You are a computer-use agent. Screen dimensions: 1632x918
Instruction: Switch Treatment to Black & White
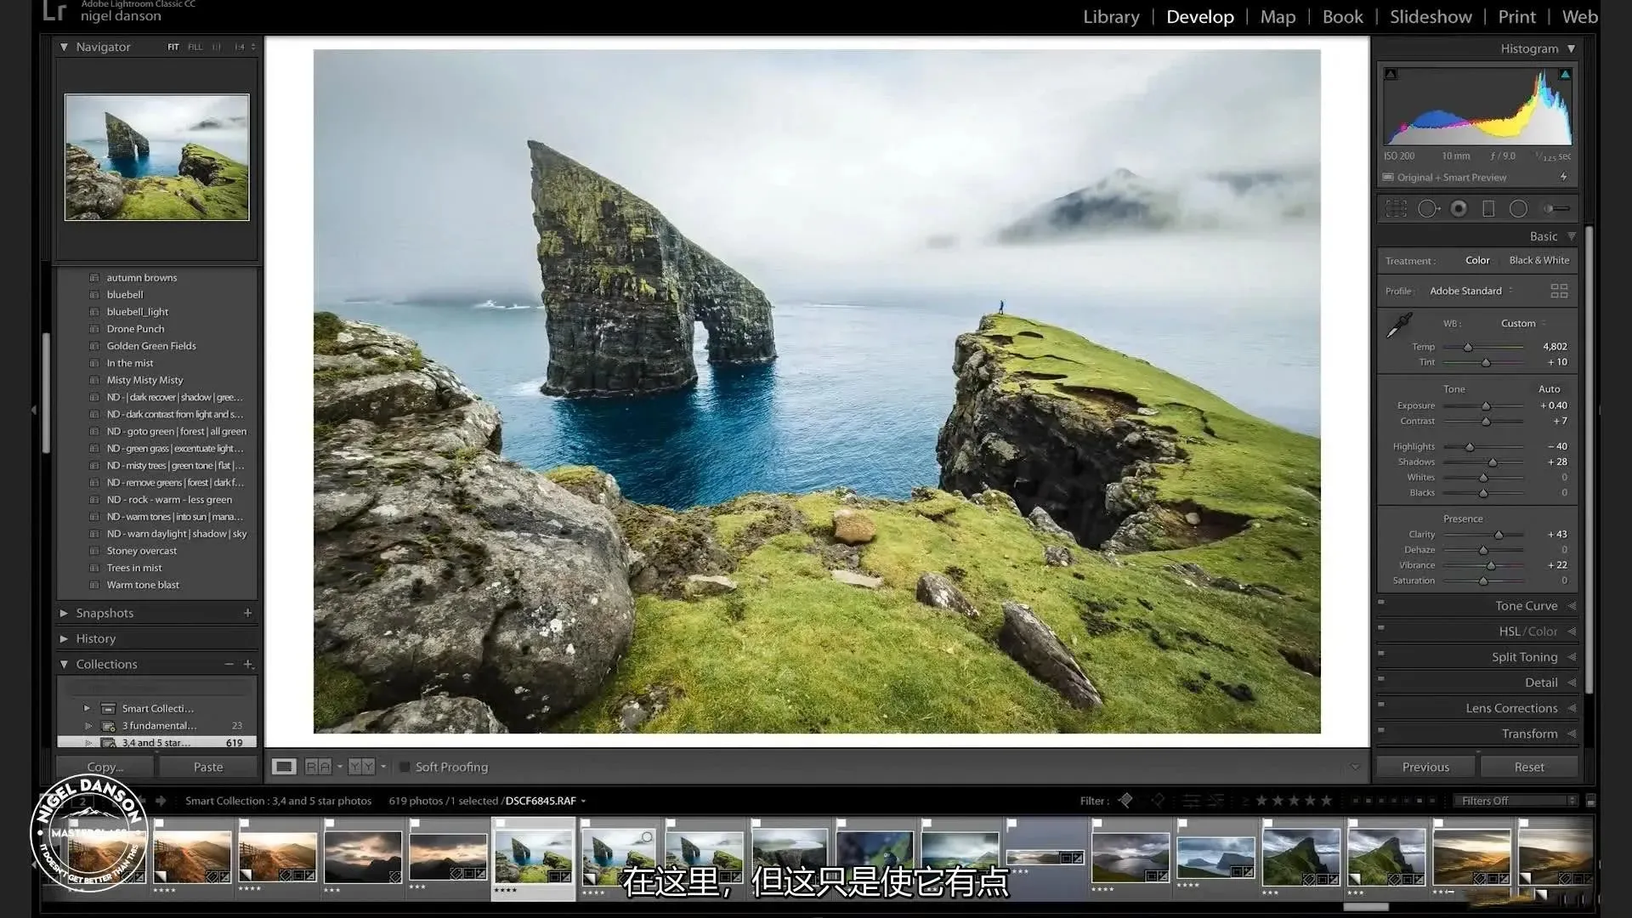1538,260
